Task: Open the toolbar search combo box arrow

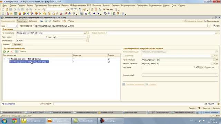Action: tap(66, 9)
